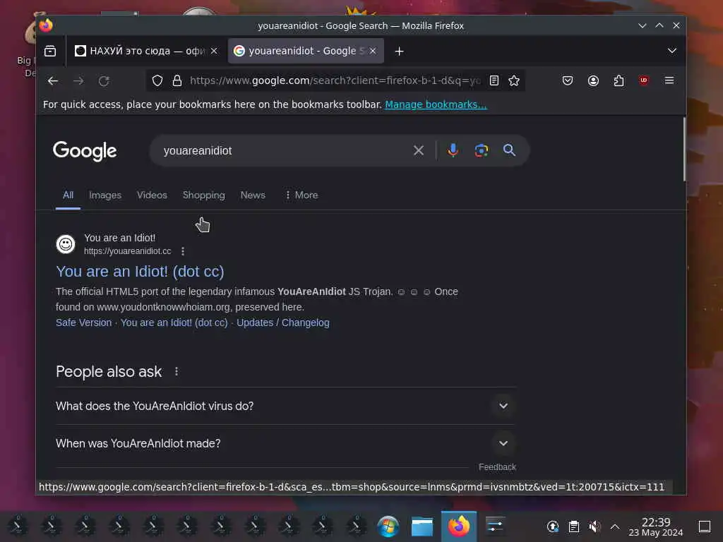The width and height of the screenshot is (723, 542).
Task: Click the Show Desktop button in the taskbar
Action: click(x=705, y=526)
